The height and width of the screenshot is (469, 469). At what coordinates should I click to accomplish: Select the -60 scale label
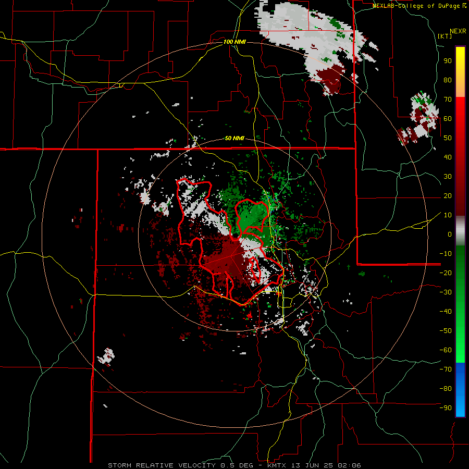(x=446, y=350)
